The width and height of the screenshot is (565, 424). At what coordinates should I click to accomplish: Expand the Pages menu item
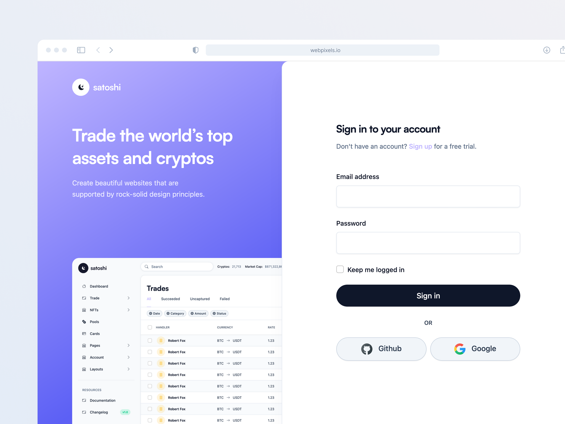129,345
